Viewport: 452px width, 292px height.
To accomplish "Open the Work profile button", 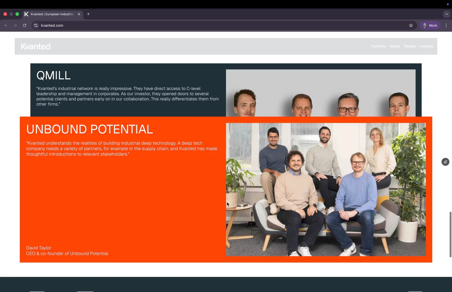I will tap(430, 25).
